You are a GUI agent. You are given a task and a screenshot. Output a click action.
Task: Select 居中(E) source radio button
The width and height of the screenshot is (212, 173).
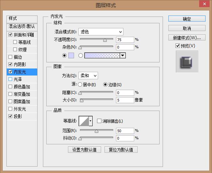click(x=80, y=85)
